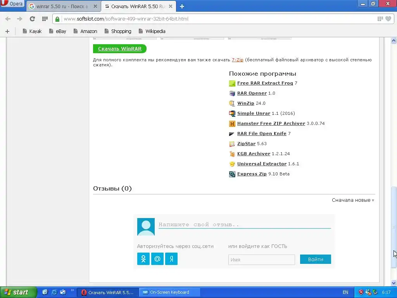
Task: Open a new tab with plus button
Action: 182,7
